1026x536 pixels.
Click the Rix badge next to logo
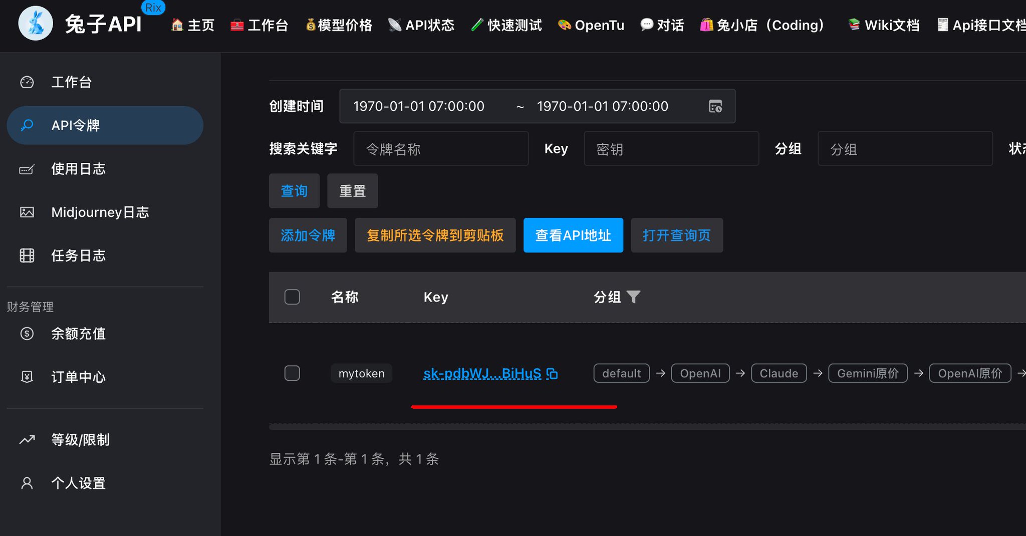pyautogui.click(x=153, y=8)
